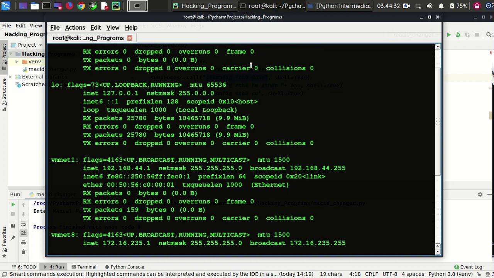The width and height of the screenshot is (494, 278).
Task: Clear Run console with trash icon
Action: coord(24,252)
